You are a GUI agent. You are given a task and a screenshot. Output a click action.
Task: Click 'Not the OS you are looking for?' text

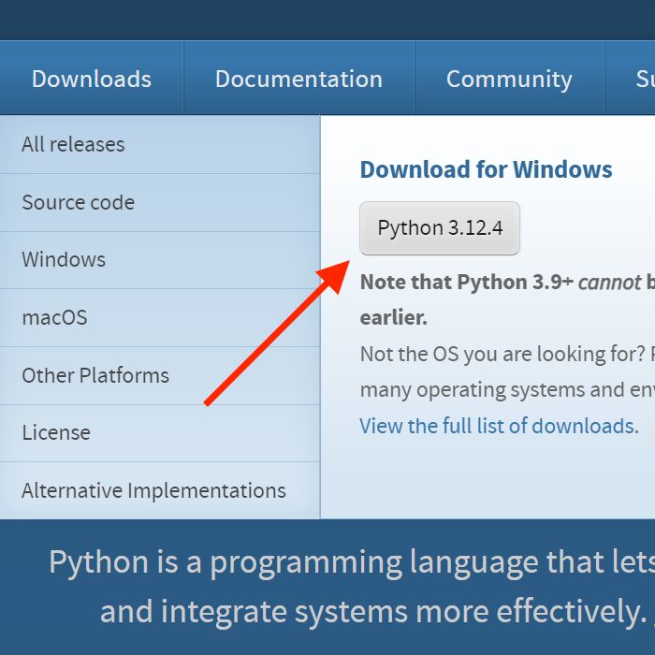(503, 355)
